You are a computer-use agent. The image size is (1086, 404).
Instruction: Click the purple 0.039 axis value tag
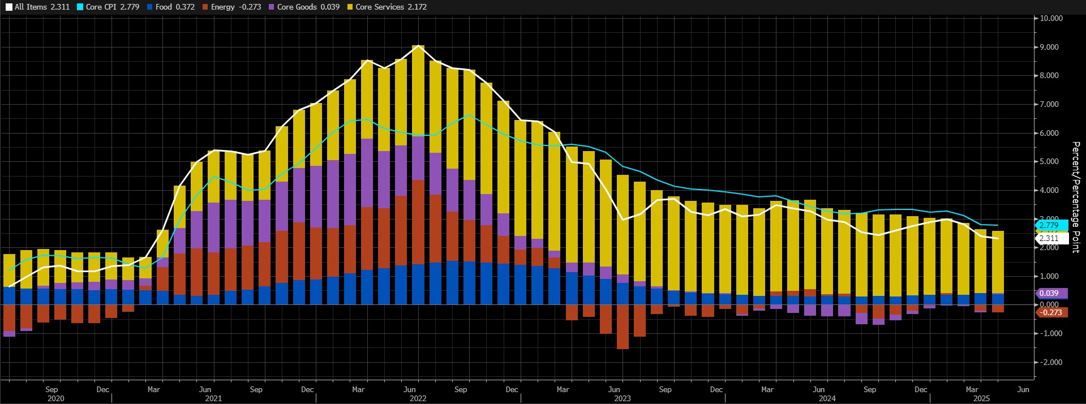coord(1051,293)
